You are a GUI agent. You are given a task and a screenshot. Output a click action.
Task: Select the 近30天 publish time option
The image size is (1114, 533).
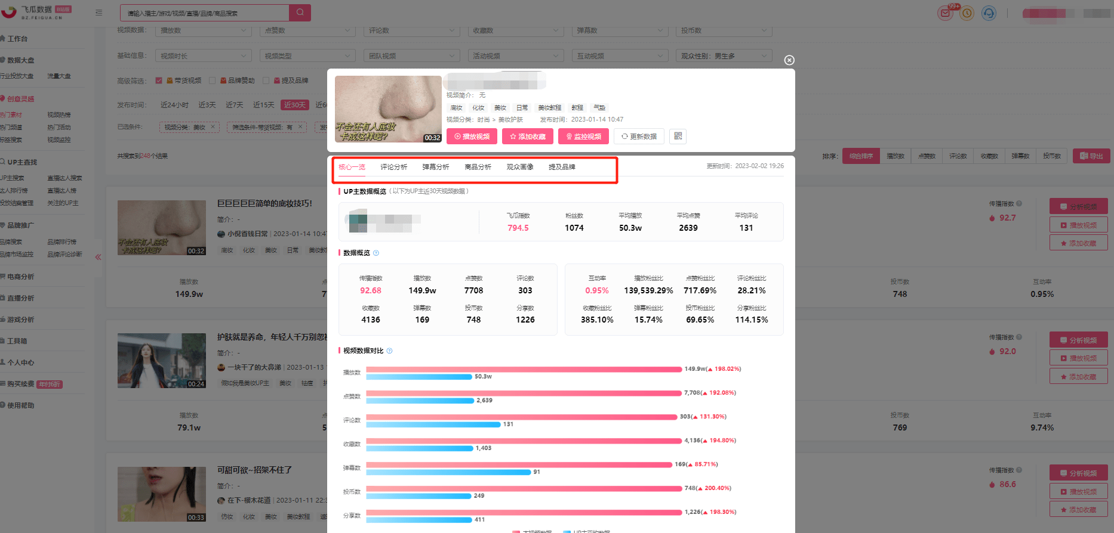coord(295,105)
